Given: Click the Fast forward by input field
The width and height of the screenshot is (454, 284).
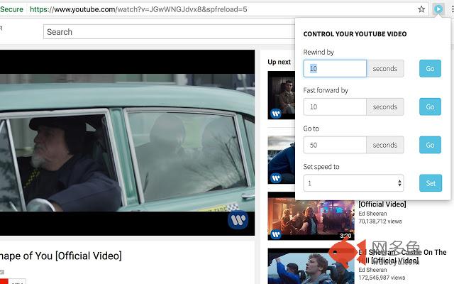Looking at the screenshot, I should coord(335,107).
